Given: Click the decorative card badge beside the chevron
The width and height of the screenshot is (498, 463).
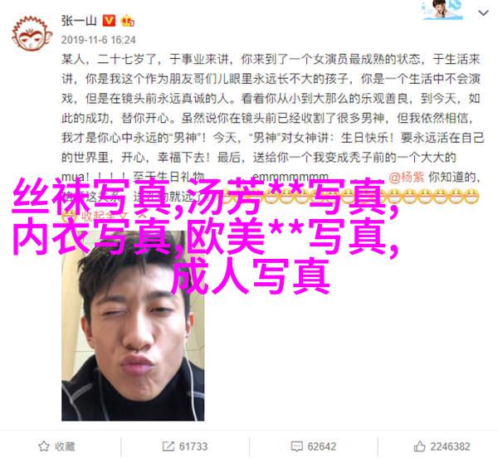Looking at the screenshot, I should click(x=442, y=9).
